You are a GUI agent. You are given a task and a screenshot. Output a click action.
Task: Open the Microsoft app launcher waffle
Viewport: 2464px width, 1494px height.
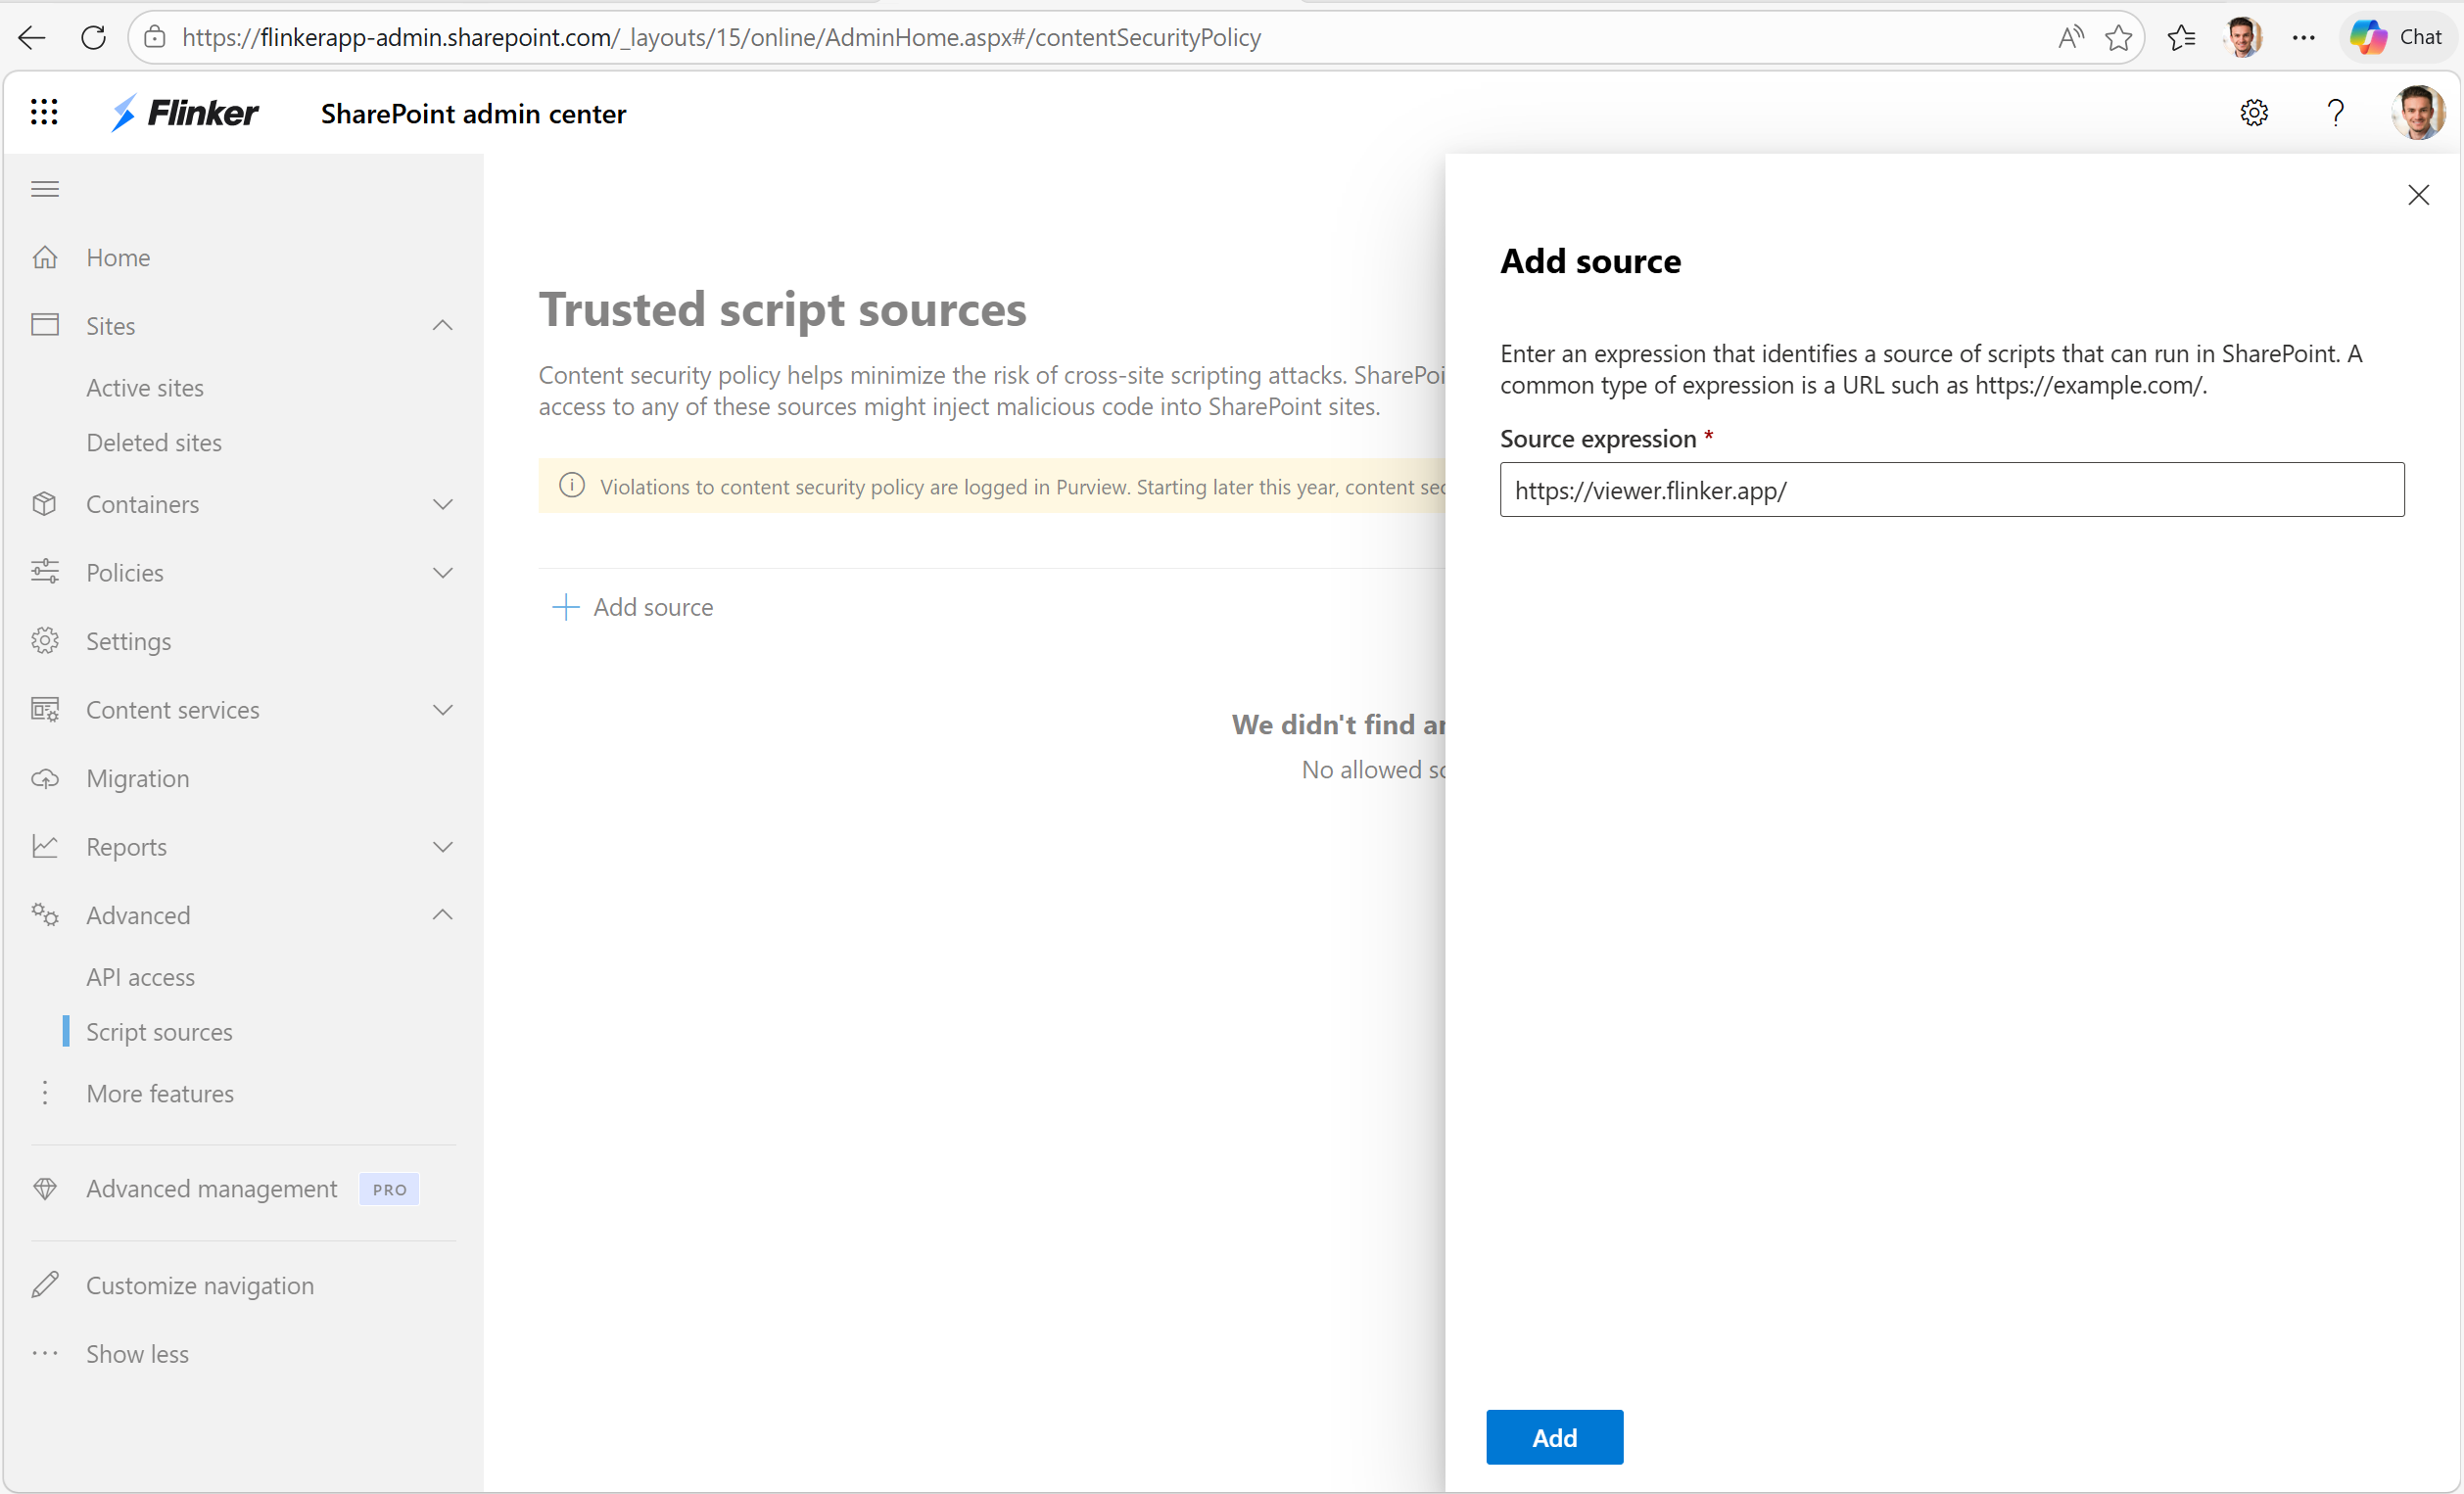[x=44, y=112]
